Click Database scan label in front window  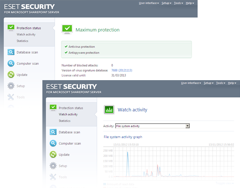(x=69, y=132)
